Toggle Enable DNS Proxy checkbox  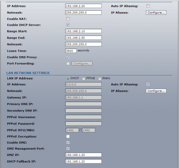click(68, 57)
